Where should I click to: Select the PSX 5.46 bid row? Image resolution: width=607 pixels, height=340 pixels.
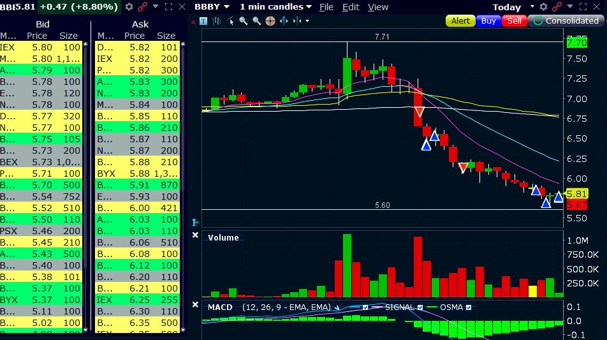[41, 231]
